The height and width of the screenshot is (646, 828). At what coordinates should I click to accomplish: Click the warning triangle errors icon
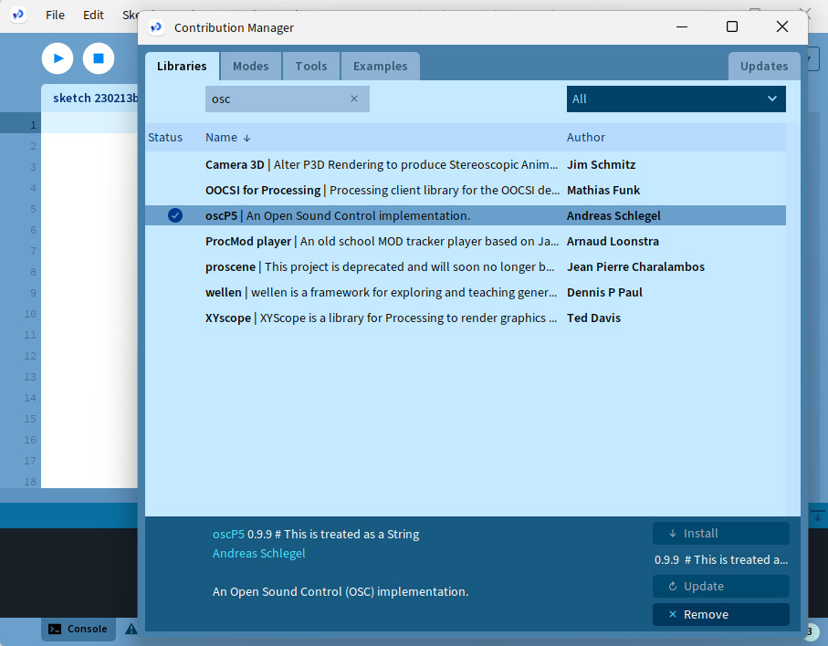tap(131, 629)
